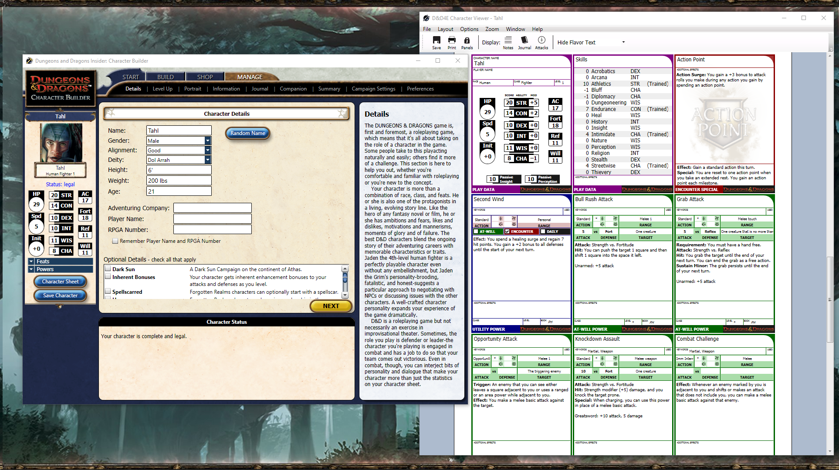This screenshot has height=470, width=839.
Task: Check the Spellscarred optional detail
Action: click(x=108, y=292)
